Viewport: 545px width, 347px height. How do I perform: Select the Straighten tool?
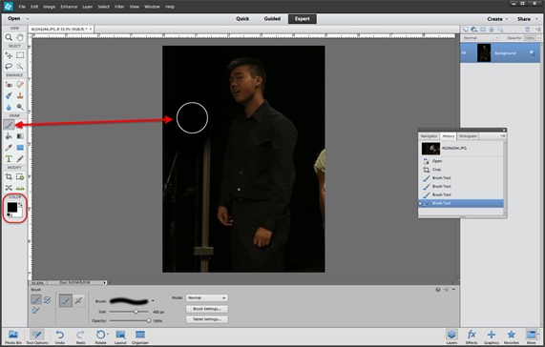[x=20, y=188]
